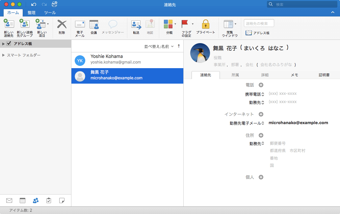Open the 分類 dropdown arrow

coord(175,24)
